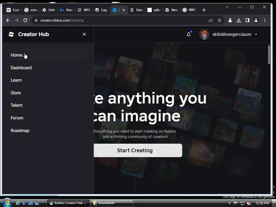This screenshot has width=276, height=207.
Task: Open the Action Center flag icon
Action: coord(236,203)
